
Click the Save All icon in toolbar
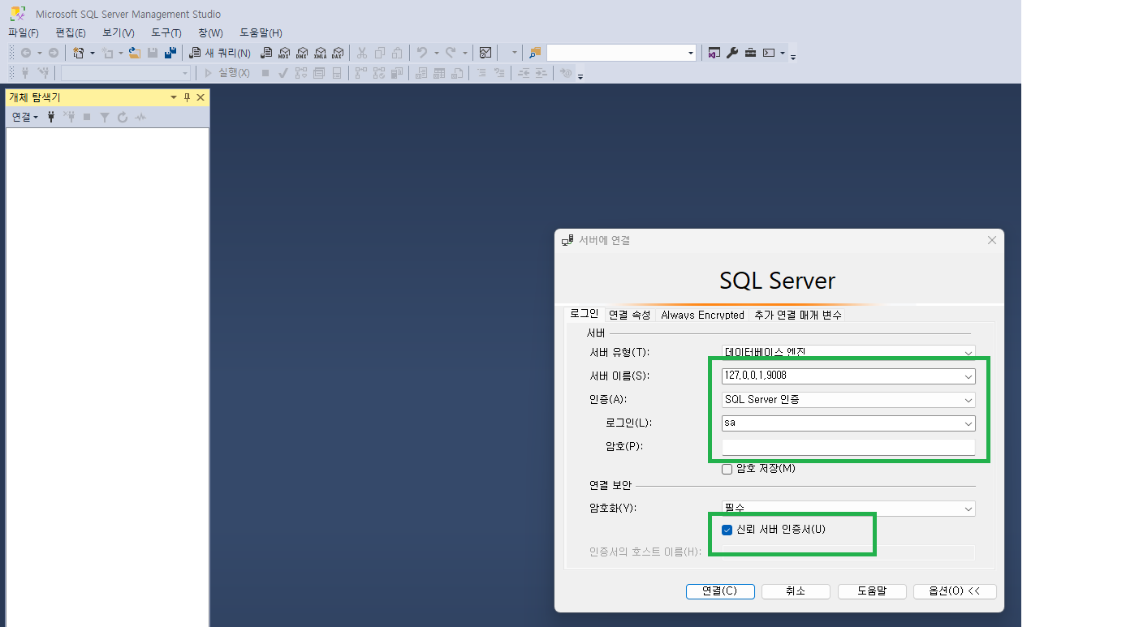tap(170, 53)
